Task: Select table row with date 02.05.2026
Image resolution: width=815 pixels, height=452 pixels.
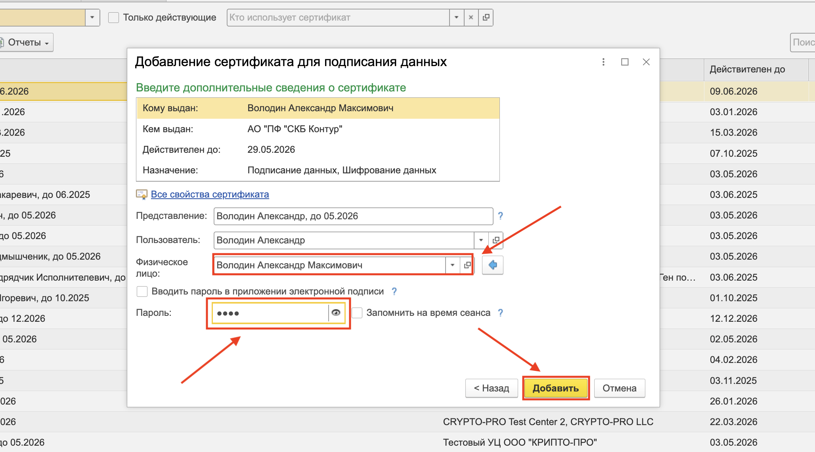Action: pyautogui.click(x=733, y=339)
